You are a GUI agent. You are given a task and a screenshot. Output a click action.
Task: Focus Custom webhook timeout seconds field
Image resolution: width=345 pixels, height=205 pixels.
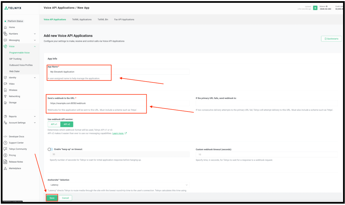point(267,154)
